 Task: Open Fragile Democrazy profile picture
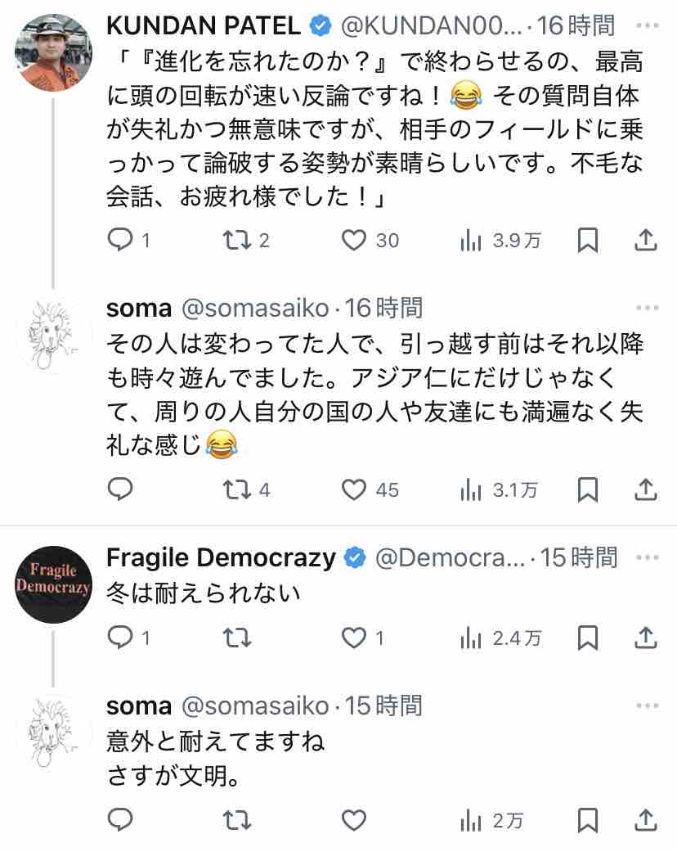[53, 584]
